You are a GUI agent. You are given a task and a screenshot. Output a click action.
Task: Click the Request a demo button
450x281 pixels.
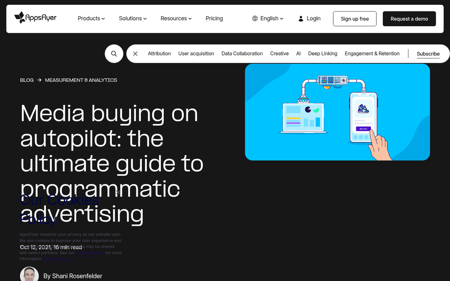(x=409, y=19)
